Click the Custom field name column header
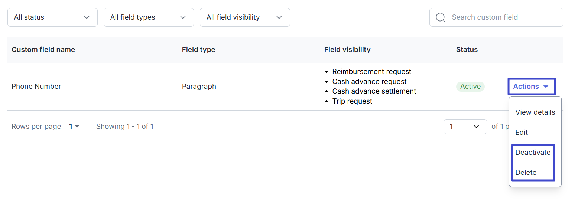 43,50
